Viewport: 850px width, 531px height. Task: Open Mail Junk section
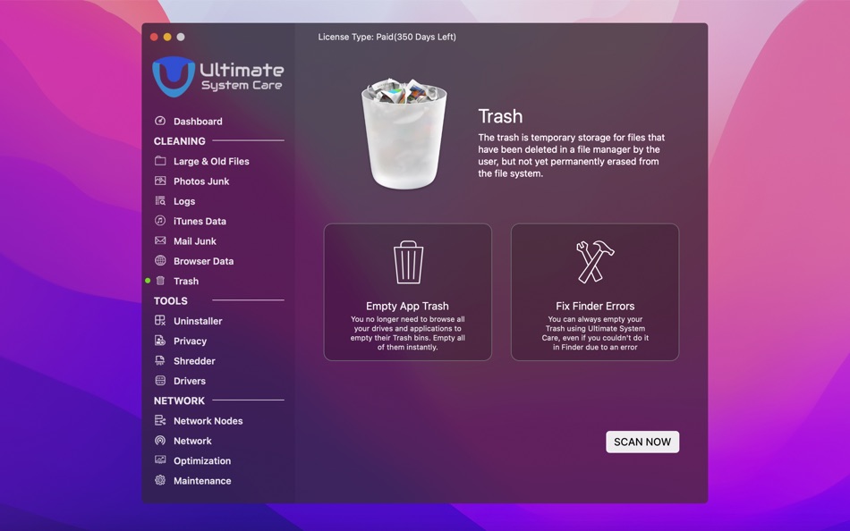click(x=195, y=241)
